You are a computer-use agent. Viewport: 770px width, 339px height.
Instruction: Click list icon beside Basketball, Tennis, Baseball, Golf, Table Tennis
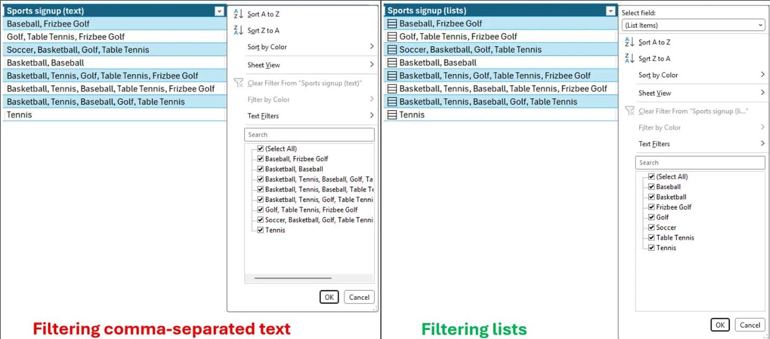(x=392, y=102)
